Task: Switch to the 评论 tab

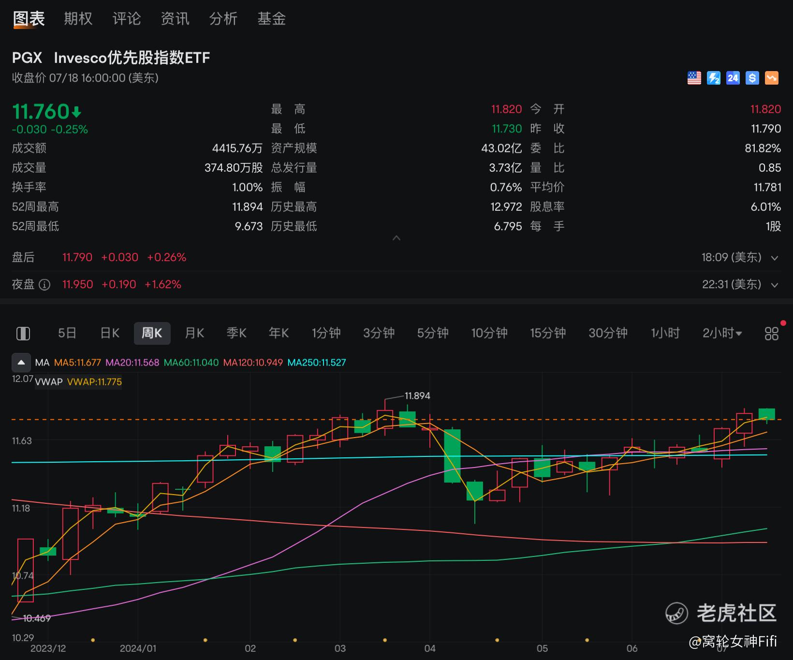Action: [x=127, y=19]
